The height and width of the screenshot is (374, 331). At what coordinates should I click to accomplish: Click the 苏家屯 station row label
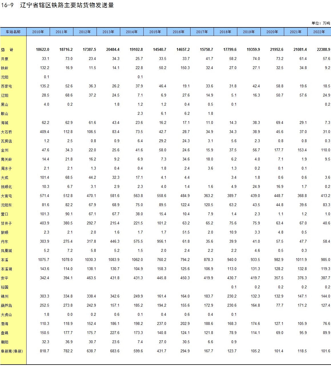coord(7,86)
